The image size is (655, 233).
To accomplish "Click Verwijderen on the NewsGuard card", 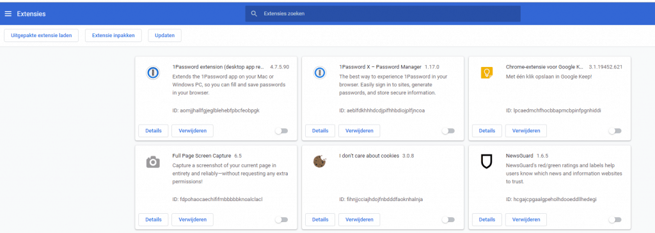I will coord(526,220).
